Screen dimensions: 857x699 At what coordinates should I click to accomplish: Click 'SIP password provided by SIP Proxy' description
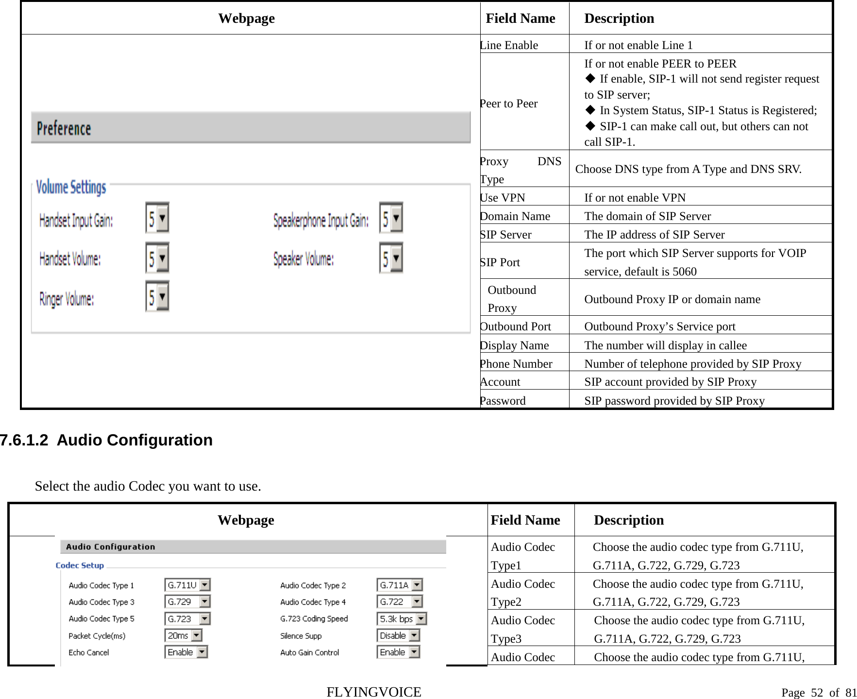[674, 400]
